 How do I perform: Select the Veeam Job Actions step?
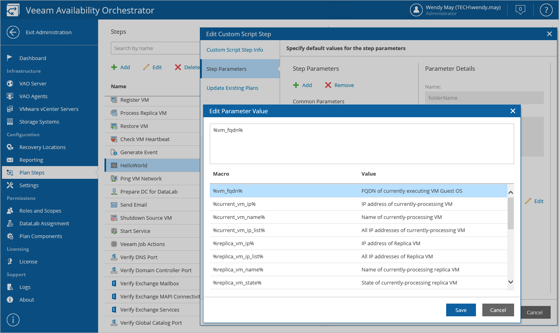153,244
